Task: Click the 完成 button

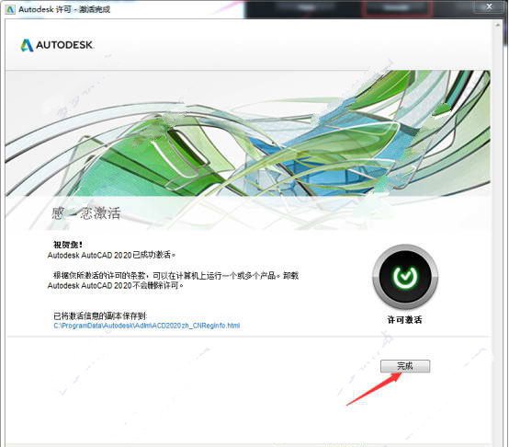Action: [x=405, y=366]
